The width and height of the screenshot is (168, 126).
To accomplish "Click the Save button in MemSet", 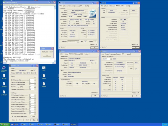I will tap(20, 120).
